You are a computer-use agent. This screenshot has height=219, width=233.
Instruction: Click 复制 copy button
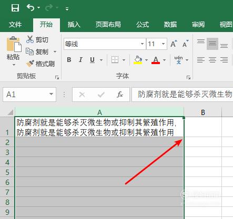(x=37, y=51)
